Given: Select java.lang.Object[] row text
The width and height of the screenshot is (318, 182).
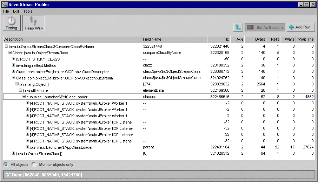Looking at the screenshot, I should coord(34,84).
